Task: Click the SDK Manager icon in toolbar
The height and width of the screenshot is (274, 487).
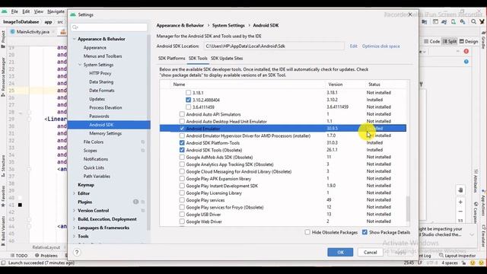Action: [x=463, y=22]
